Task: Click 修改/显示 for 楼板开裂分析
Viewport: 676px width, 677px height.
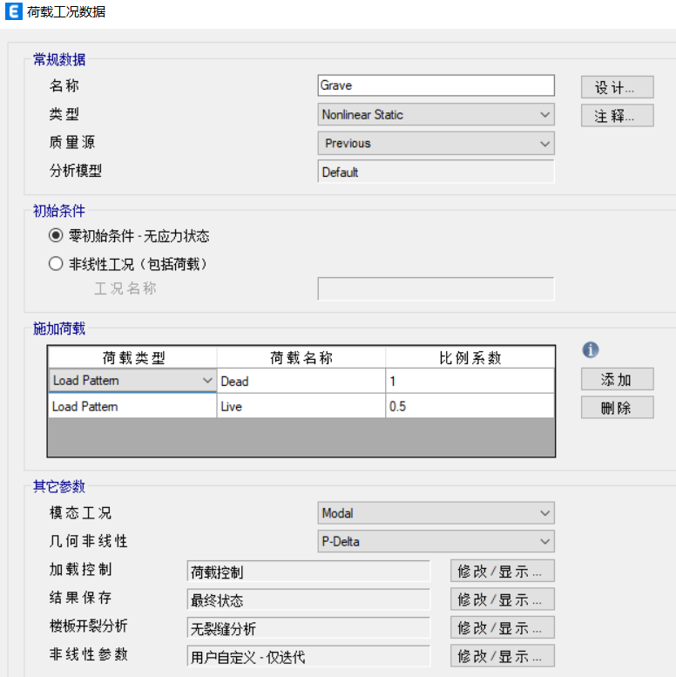Action: point(502,628)
